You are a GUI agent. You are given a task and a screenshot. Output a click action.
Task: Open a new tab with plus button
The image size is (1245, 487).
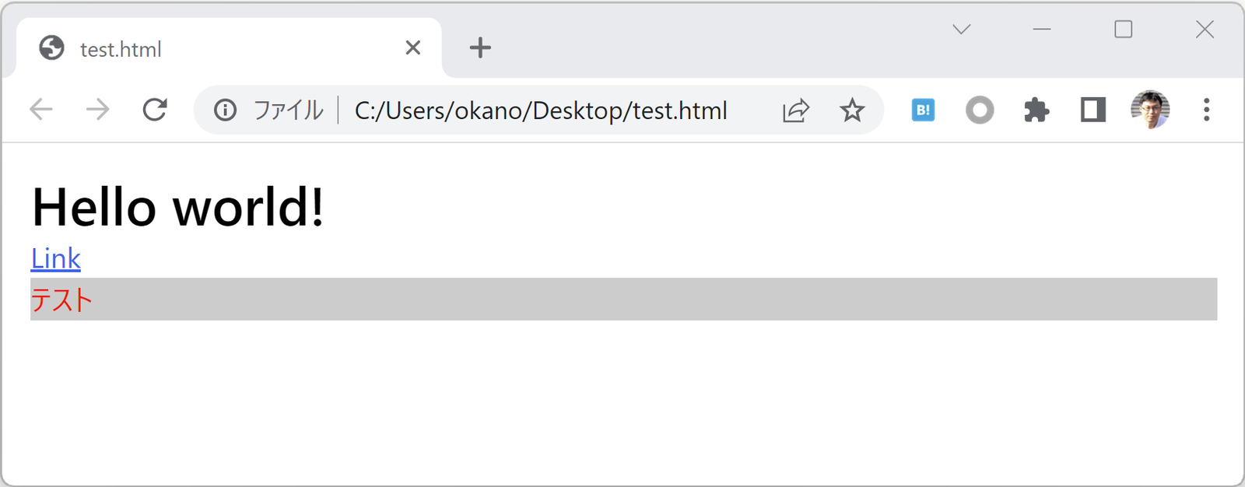point(480,47)
